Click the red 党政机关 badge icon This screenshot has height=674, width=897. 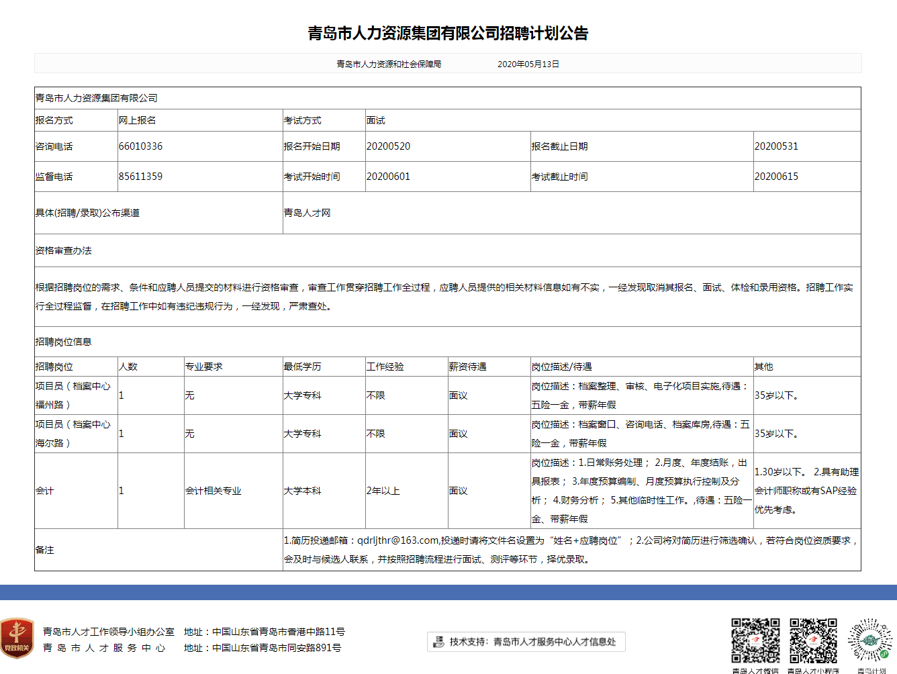[17, 638]
